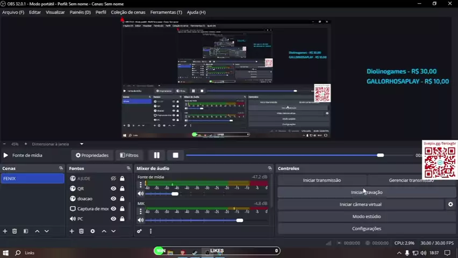Move the selected source up

[x=104, y=231]
